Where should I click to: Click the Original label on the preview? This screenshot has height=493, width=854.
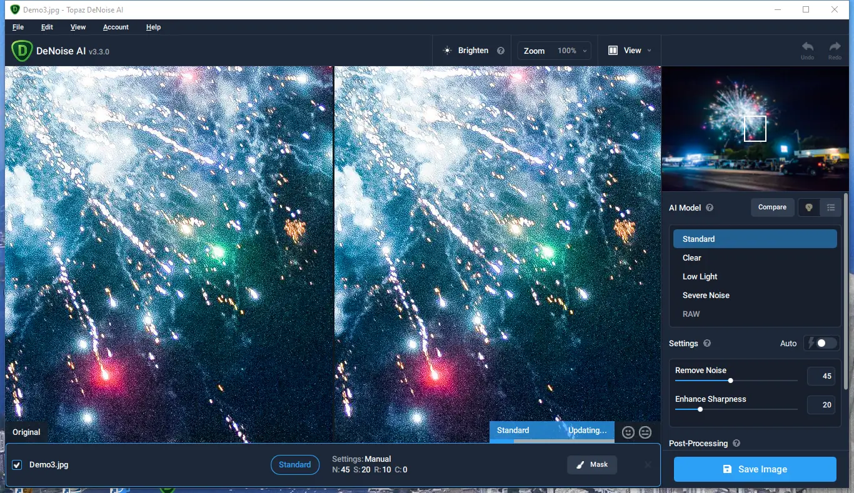click(26, 432)
